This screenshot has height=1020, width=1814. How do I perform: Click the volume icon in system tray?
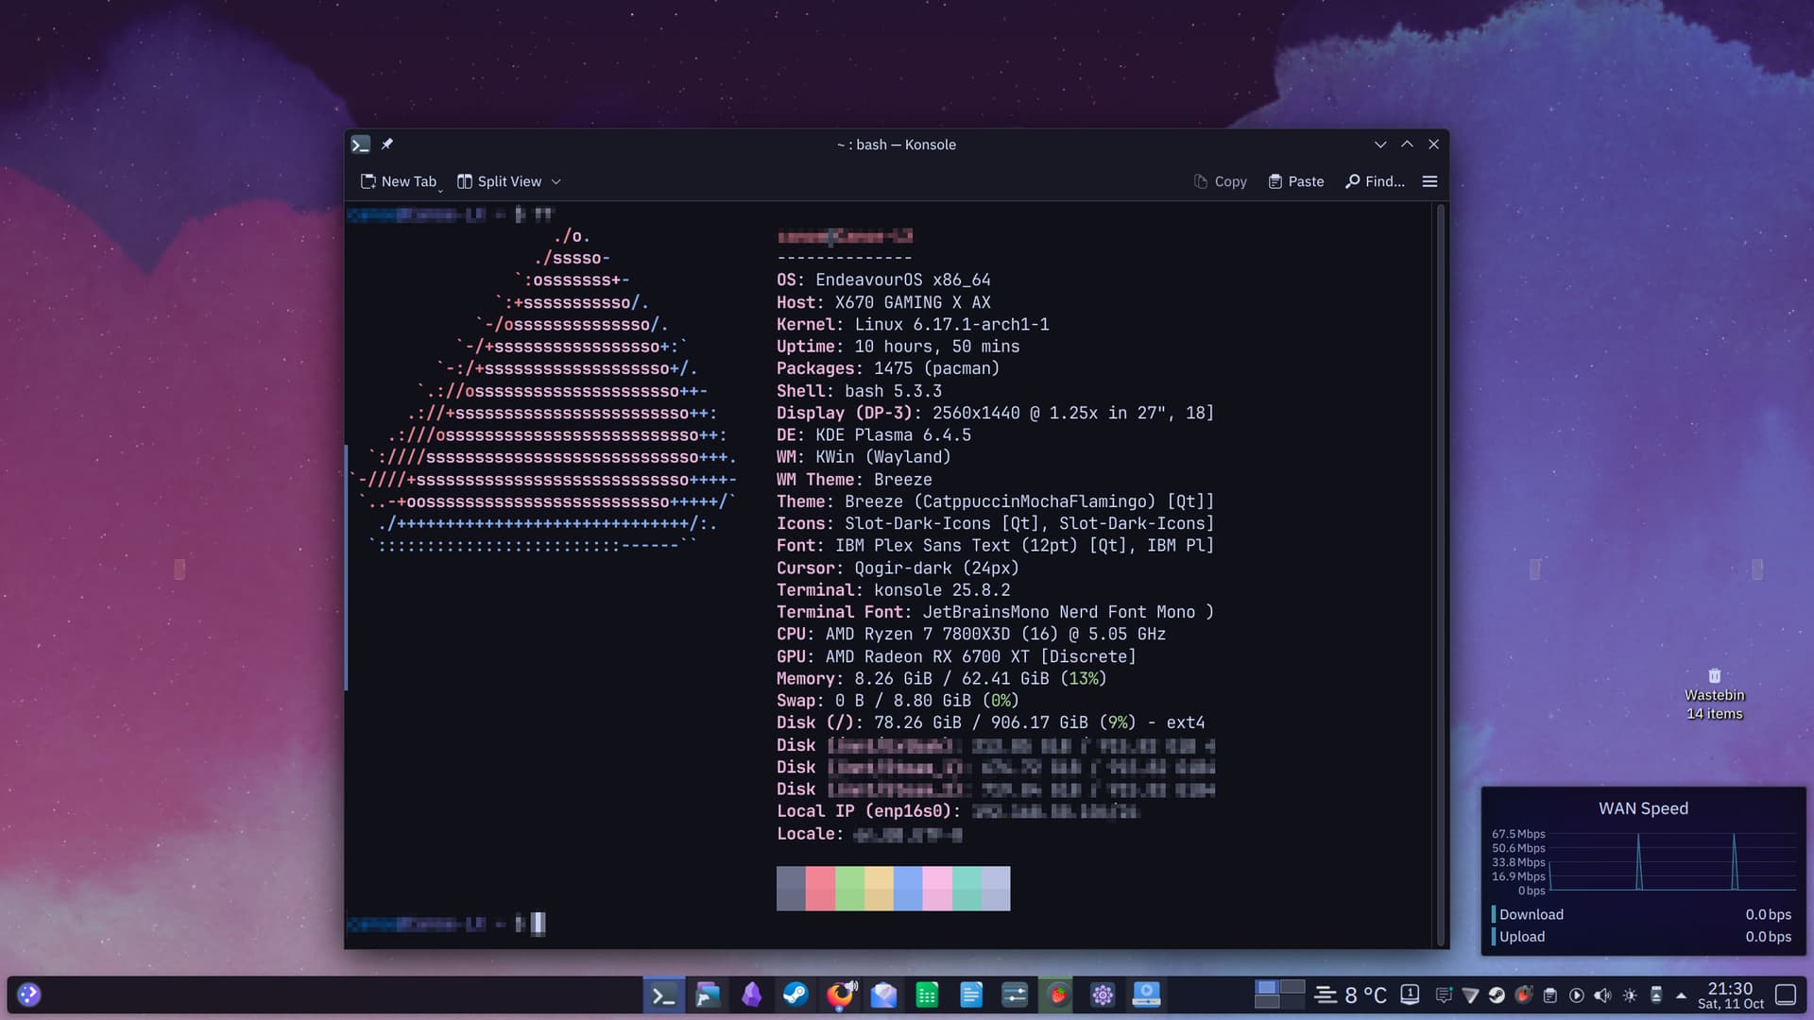[1602, 995]
